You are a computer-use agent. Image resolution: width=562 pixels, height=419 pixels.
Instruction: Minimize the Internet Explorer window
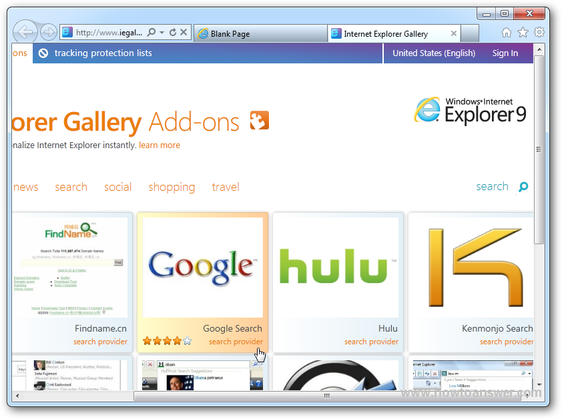point(487,14)
